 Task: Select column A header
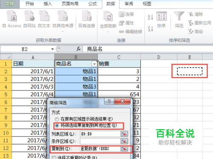33,57
